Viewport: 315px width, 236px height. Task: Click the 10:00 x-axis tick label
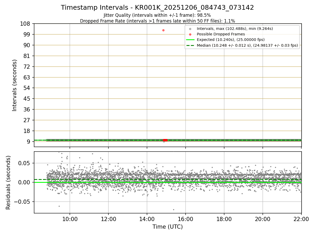tap(70, 219)
